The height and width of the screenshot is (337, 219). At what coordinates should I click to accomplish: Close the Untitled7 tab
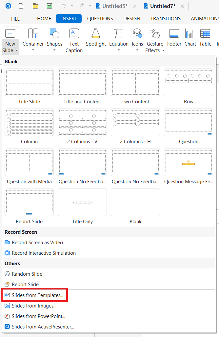click(x=183, y=6)
